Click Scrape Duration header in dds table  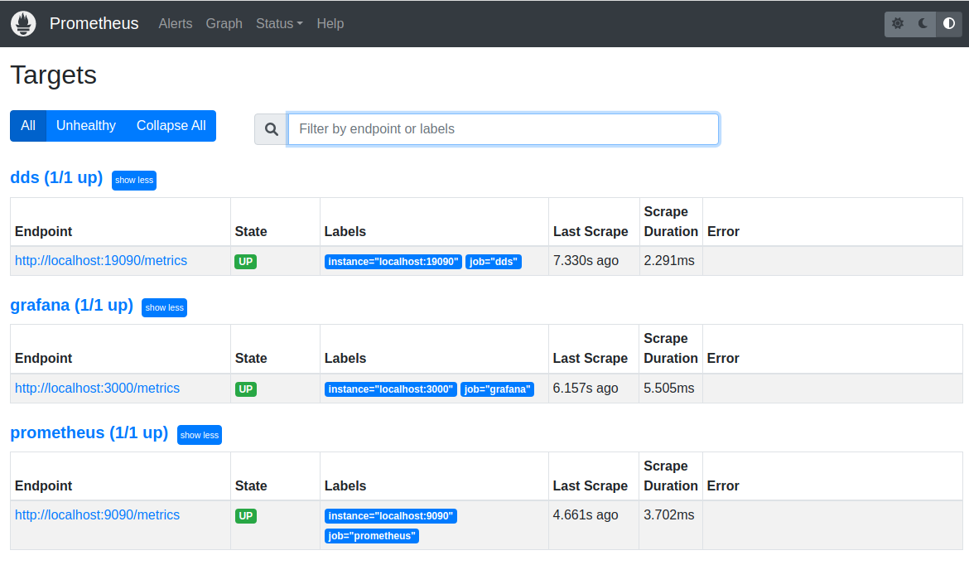671,221
